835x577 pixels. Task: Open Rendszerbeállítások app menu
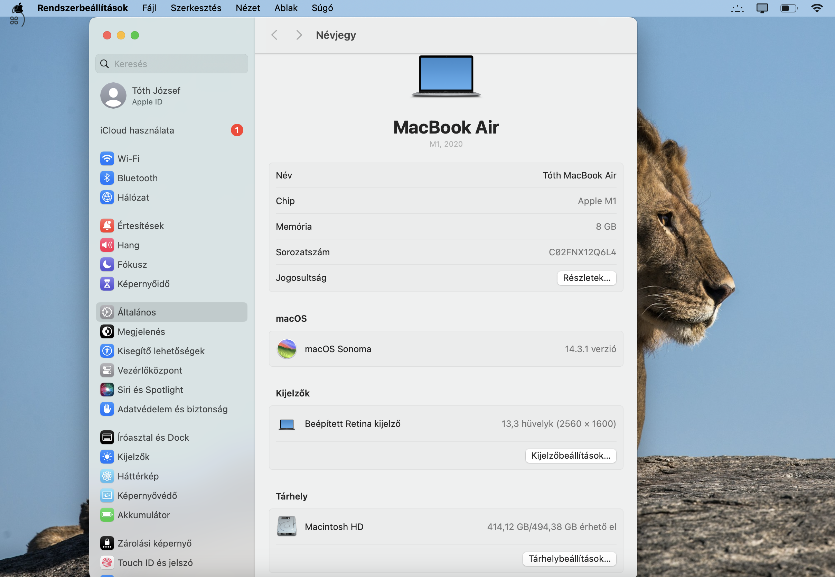(83, 8)
